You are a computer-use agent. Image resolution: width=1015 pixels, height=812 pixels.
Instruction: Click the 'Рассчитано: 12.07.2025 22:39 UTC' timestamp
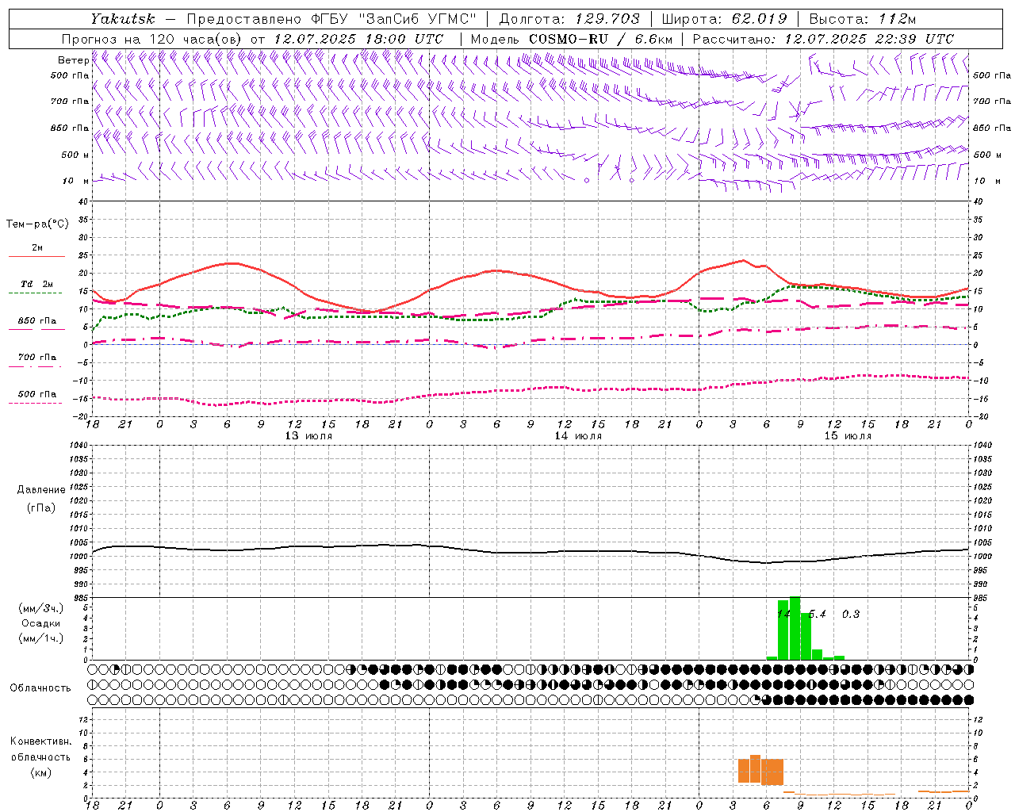pyautogui.click(x=823, y=38)
